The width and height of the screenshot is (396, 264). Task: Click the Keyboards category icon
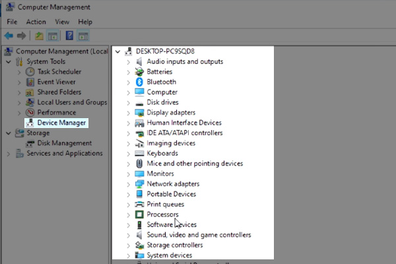tap(139, 153)
